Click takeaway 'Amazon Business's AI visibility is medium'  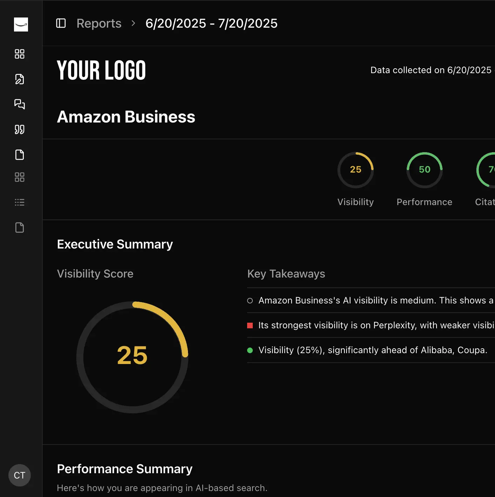371,300
